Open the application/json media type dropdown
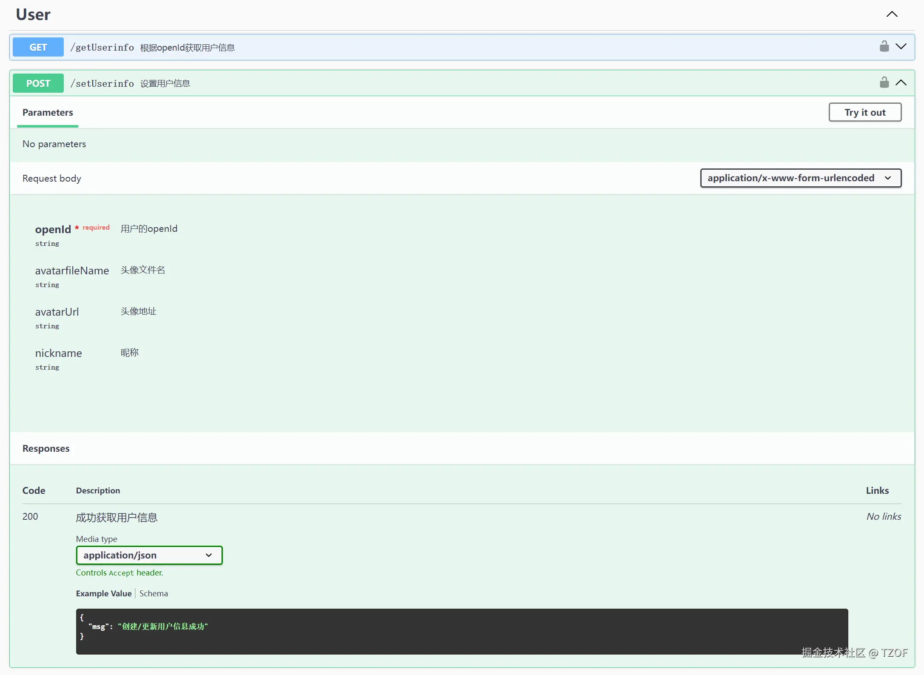Screen dimensions: 924x675 click(149, 555)
